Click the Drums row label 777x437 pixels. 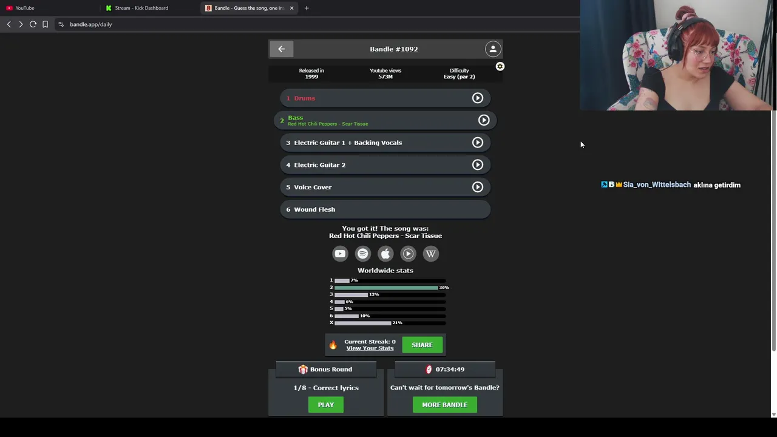pos(305,98)
